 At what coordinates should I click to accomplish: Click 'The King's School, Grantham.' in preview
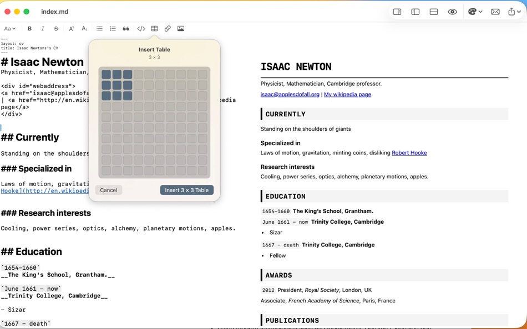tap(333, 211)
